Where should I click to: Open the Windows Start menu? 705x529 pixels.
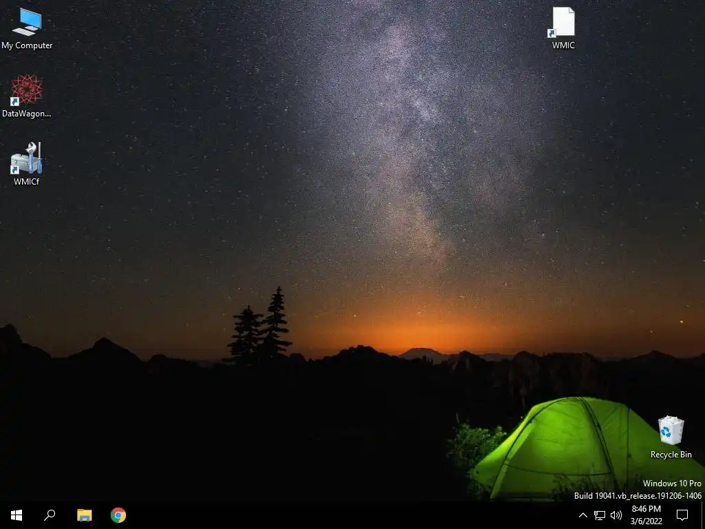(17, 515)
